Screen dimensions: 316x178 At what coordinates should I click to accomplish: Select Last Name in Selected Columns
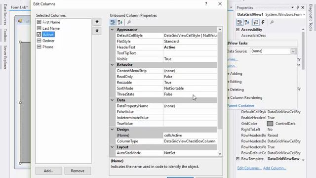click(x=51, y=28)
